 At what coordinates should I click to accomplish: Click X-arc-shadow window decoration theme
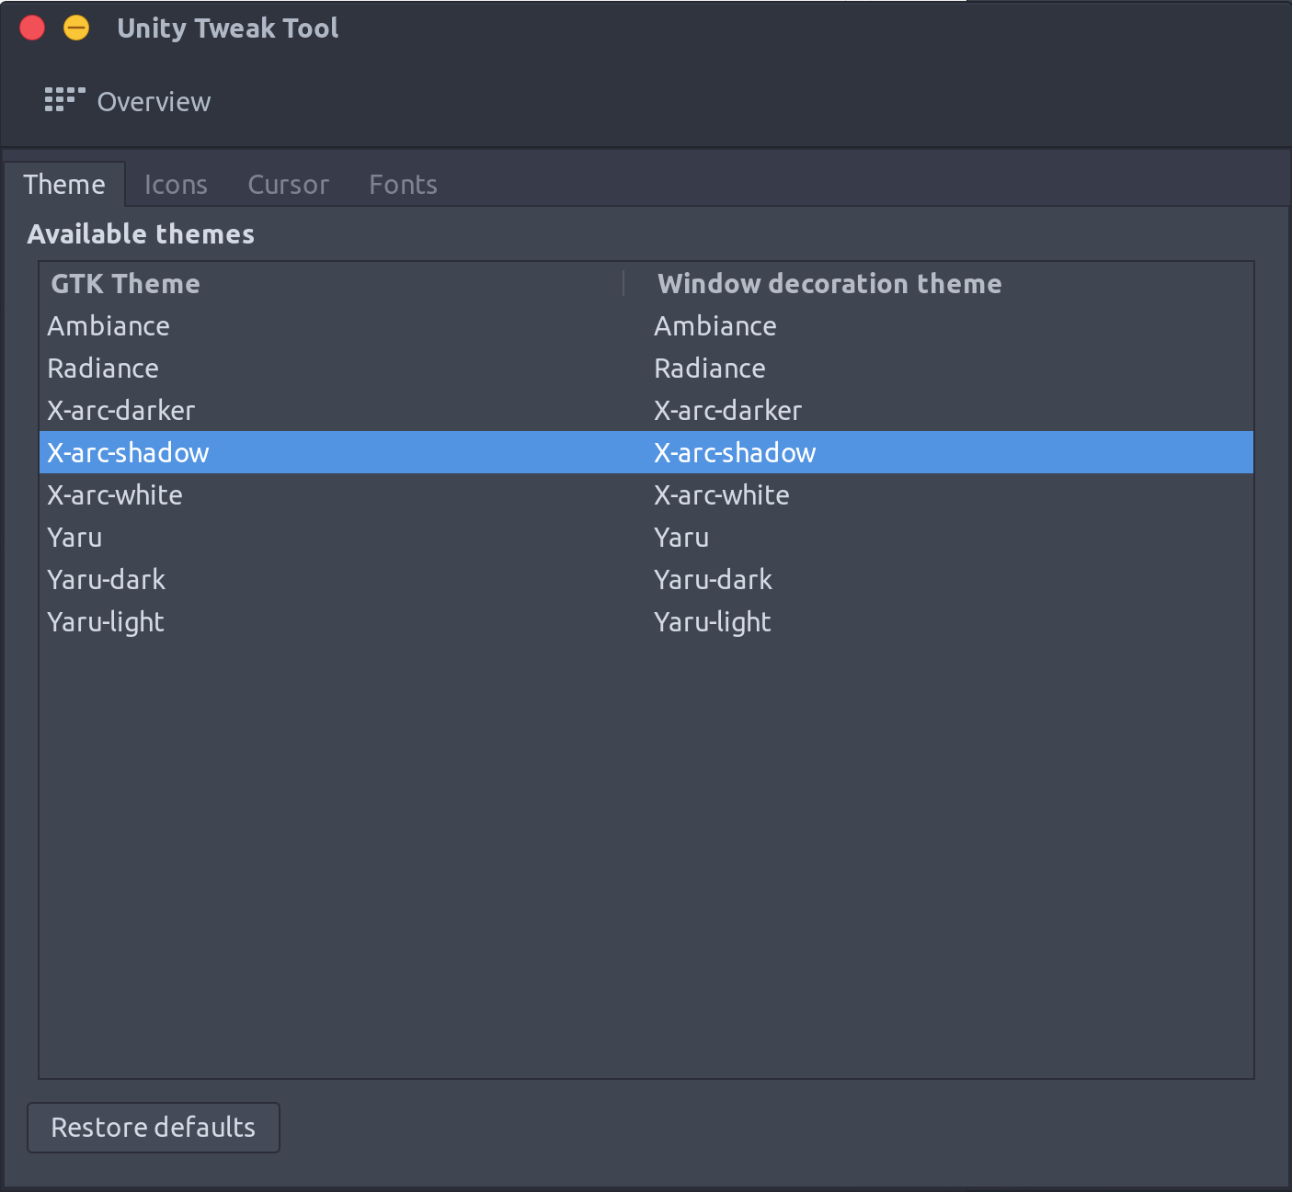tap(736, 453)
